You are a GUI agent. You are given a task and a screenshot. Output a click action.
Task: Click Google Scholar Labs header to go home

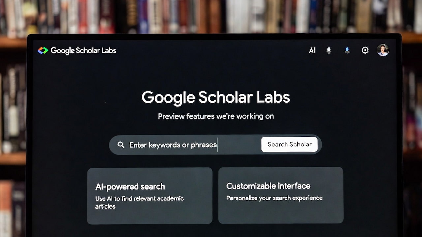coord(83,50)
